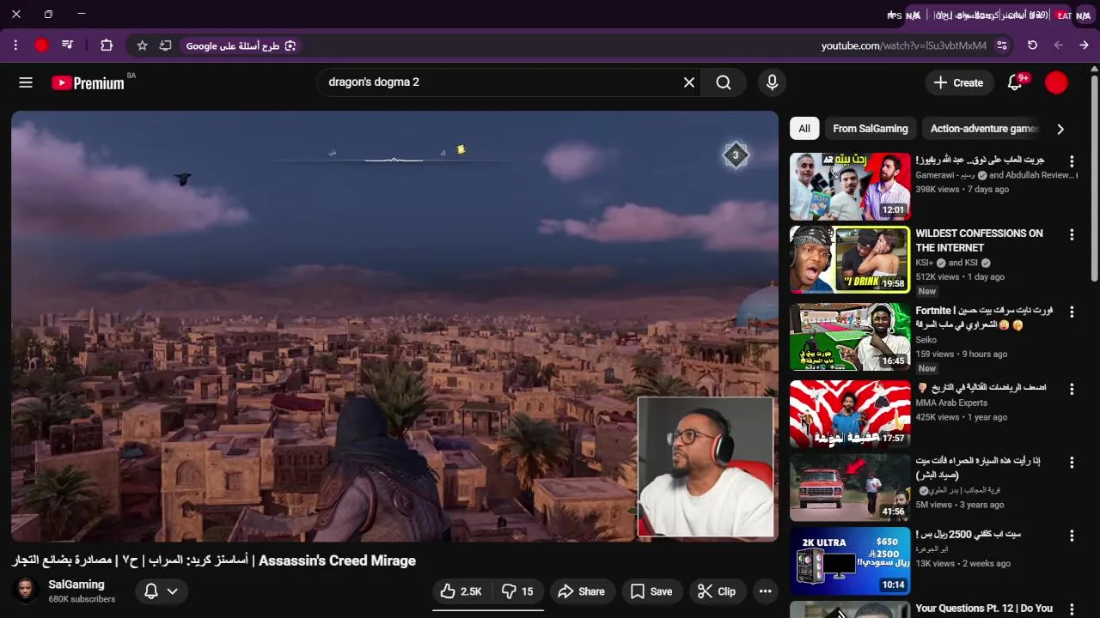Viewport: 1100px width, 618px height.
Task: Click the Assassin's Creed Mirage video player
Action: 394,326
